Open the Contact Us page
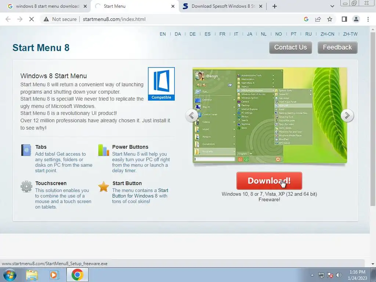This screenshot has width=376, height=282. [x=290, y=47]
